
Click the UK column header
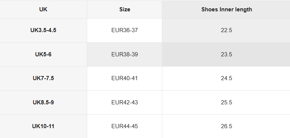click(x=43, y=9)
